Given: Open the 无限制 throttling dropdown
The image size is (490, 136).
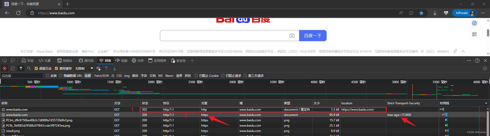Looking at the screenshot, I should pyautogui.click(x=84, y=68).
